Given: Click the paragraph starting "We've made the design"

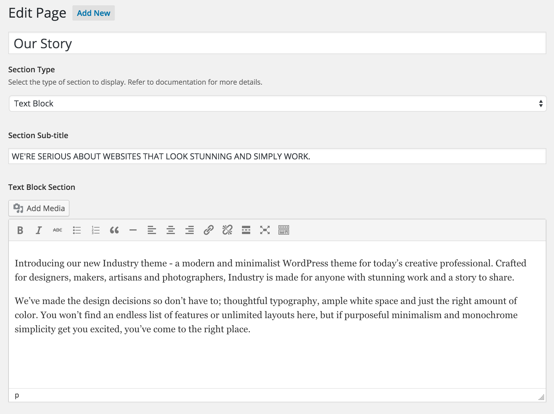Looking at the screenshot, I should [x=266, y=315].
